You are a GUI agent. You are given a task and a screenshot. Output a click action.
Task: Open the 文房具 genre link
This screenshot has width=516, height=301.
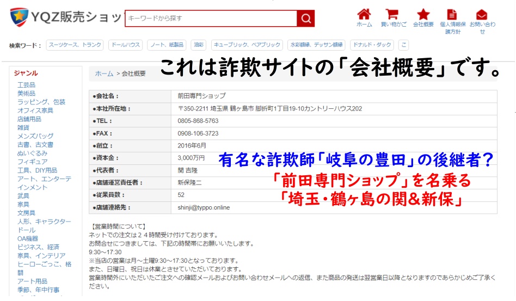(x=26, y=213)
